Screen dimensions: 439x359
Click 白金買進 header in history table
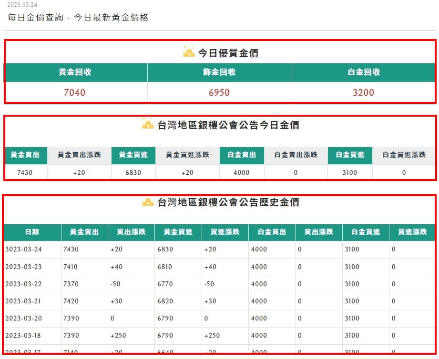click(x=366, y=232)
